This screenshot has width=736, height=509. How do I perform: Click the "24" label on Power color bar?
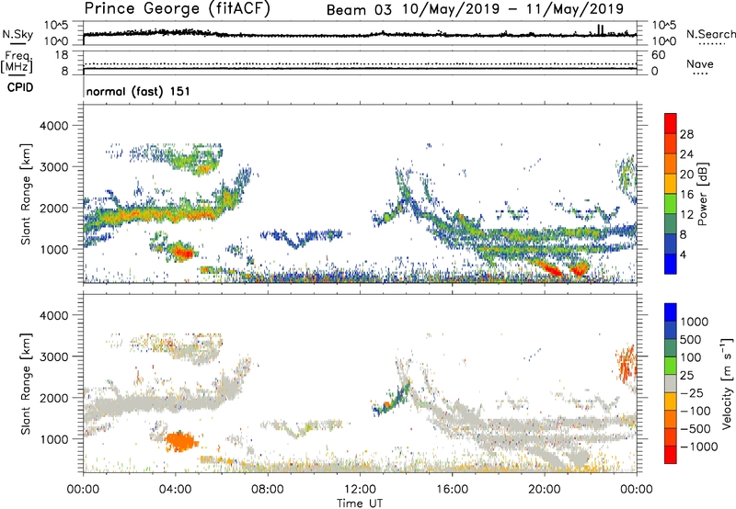tap(686, 154)
